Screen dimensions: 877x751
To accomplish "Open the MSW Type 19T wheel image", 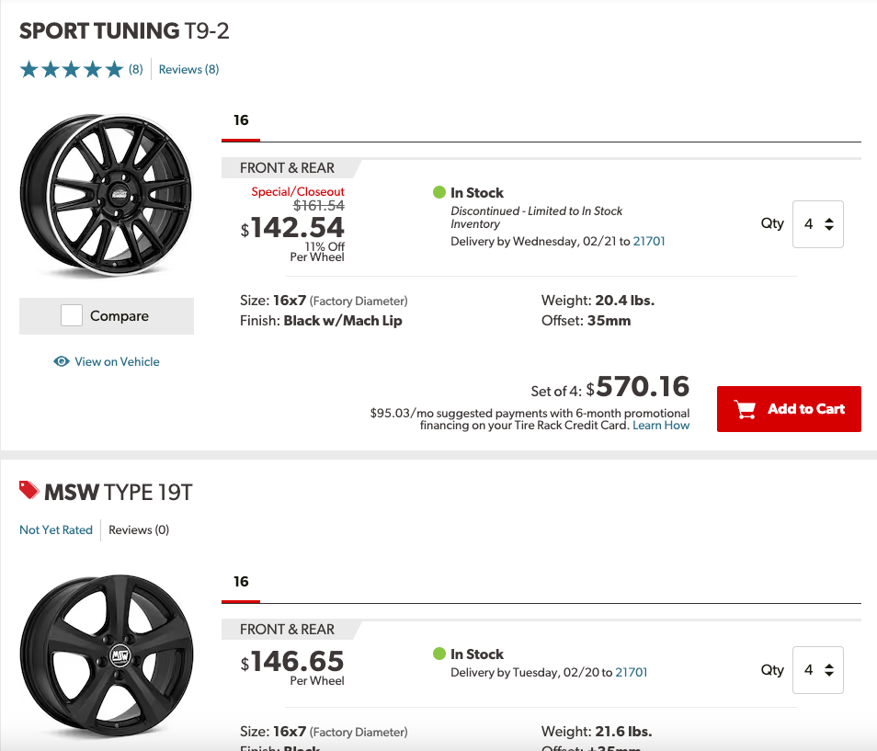I will [107, 656].
